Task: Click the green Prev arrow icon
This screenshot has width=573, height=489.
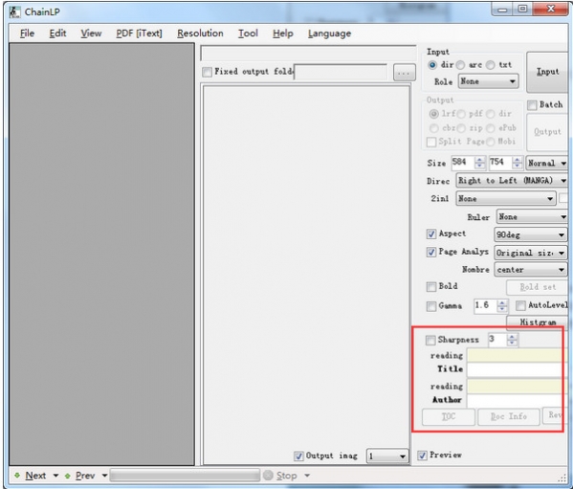Action: click(67, 476)
